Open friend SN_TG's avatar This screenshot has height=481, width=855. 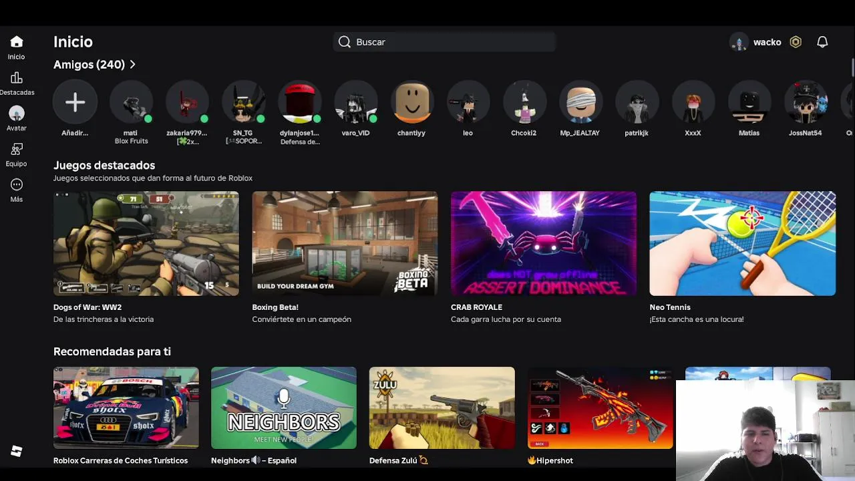[243, 102]
